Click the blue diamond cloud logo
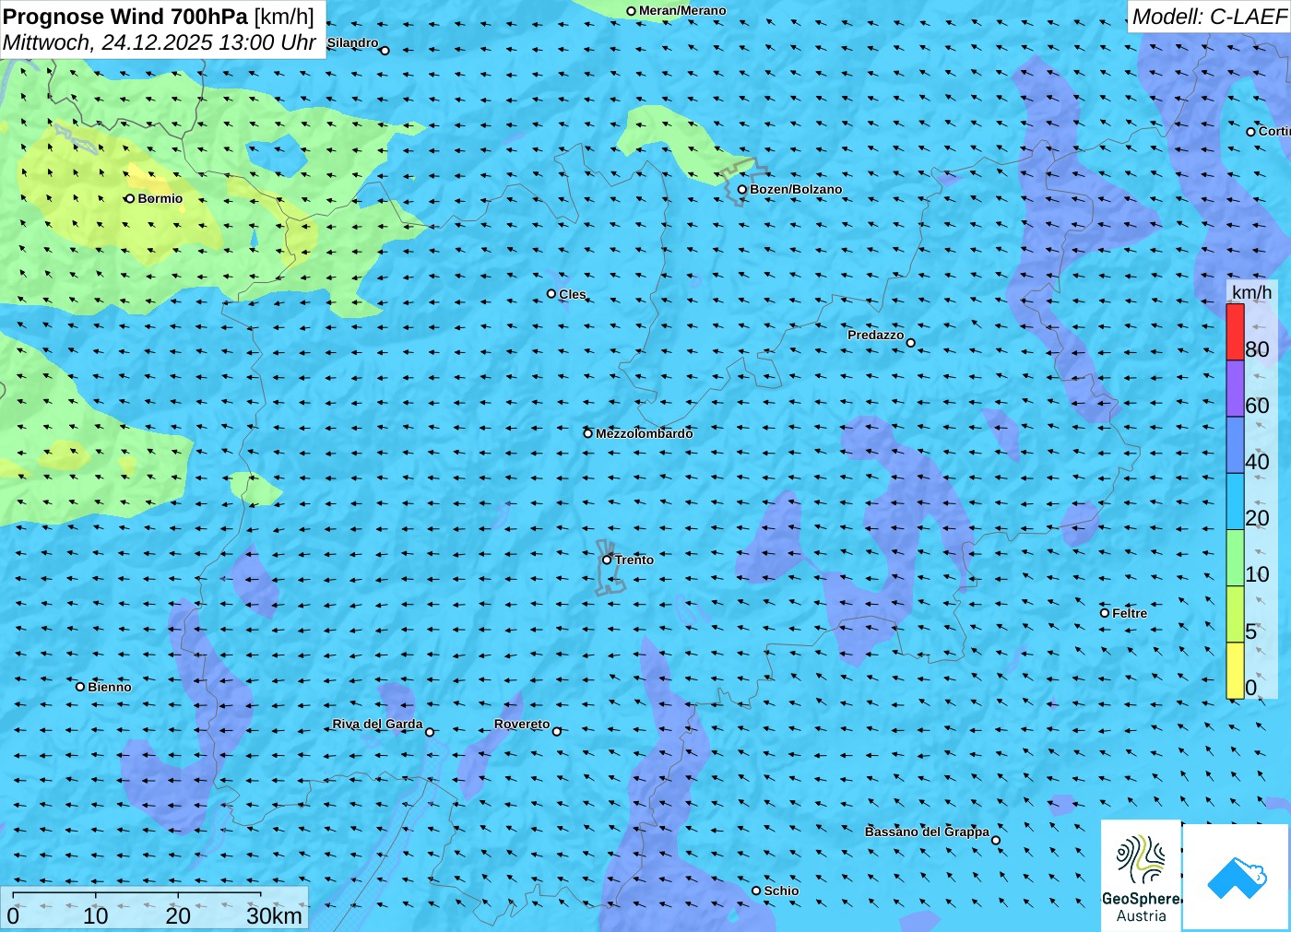 [1237, 877]
